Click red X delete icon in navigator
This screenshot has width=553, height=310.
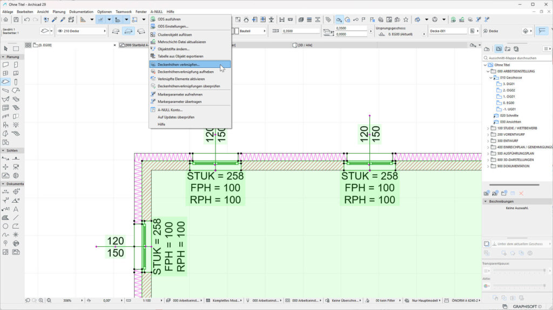pyautogui.click(x=521, y=193)
